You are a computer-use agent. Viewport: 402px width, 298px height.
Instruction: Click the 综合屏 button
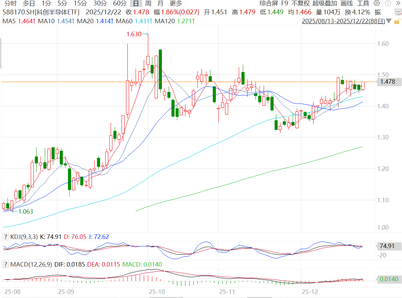click(268, 3)
